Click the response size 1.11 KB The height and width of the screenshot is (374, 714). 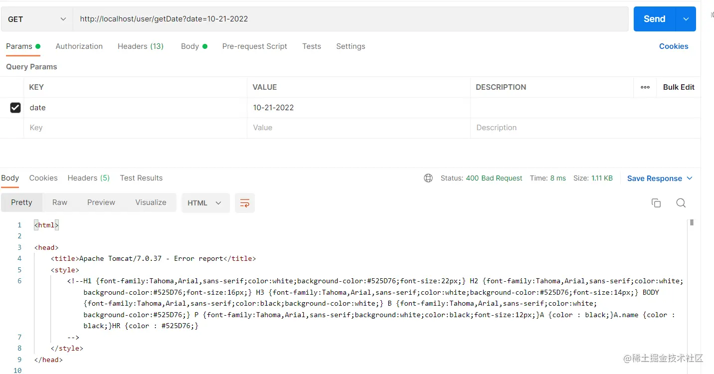point(602,178)
